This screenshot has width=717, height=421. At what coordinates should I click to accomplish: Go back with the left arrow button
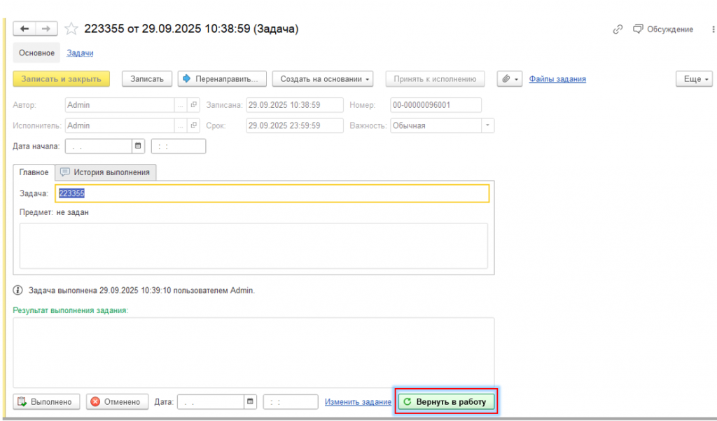click(25, 29)
